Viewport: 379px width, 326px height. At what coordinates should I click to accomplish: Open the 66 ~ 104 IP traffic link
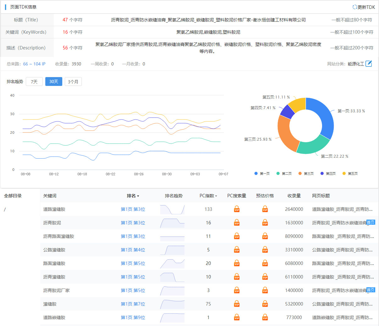(x=34, y=64)
